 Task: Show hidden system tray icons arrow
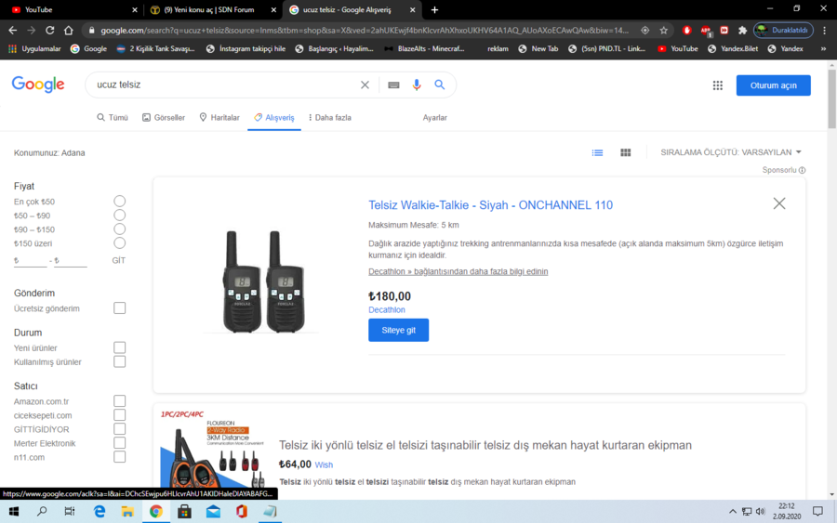coord(733,512)
